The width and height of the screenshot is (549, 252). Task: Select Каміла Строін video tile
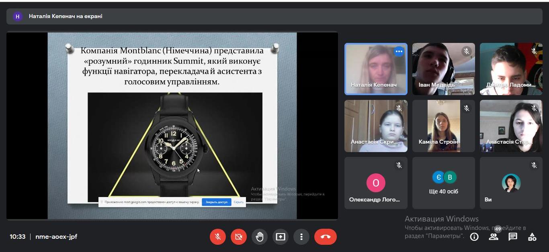tap(444, 126)
